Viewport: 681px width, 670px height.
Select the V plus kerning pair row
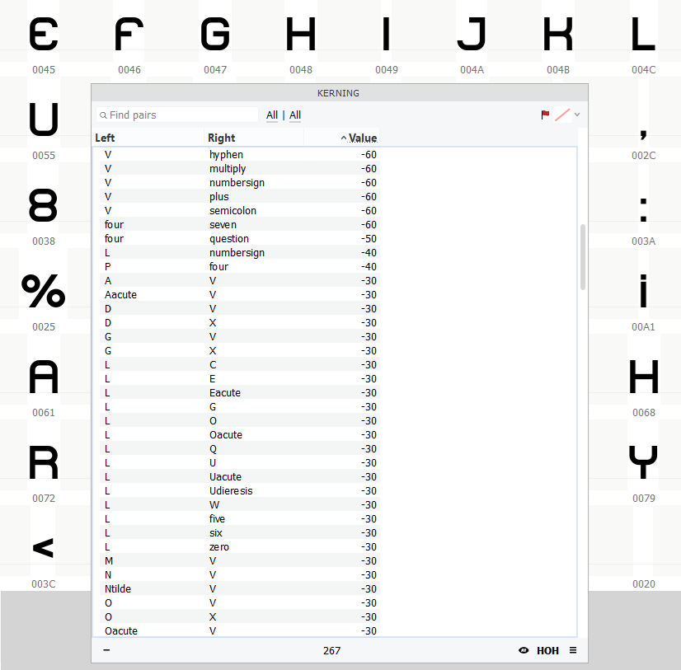(240, 197)
